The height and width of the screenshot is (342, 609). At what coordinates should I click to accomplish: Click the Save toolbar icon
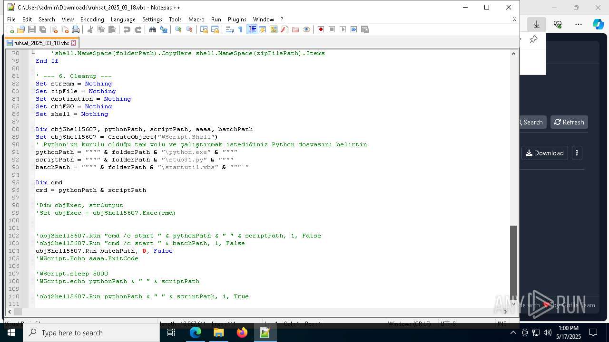pyautogui.click(x=32, y=29)
